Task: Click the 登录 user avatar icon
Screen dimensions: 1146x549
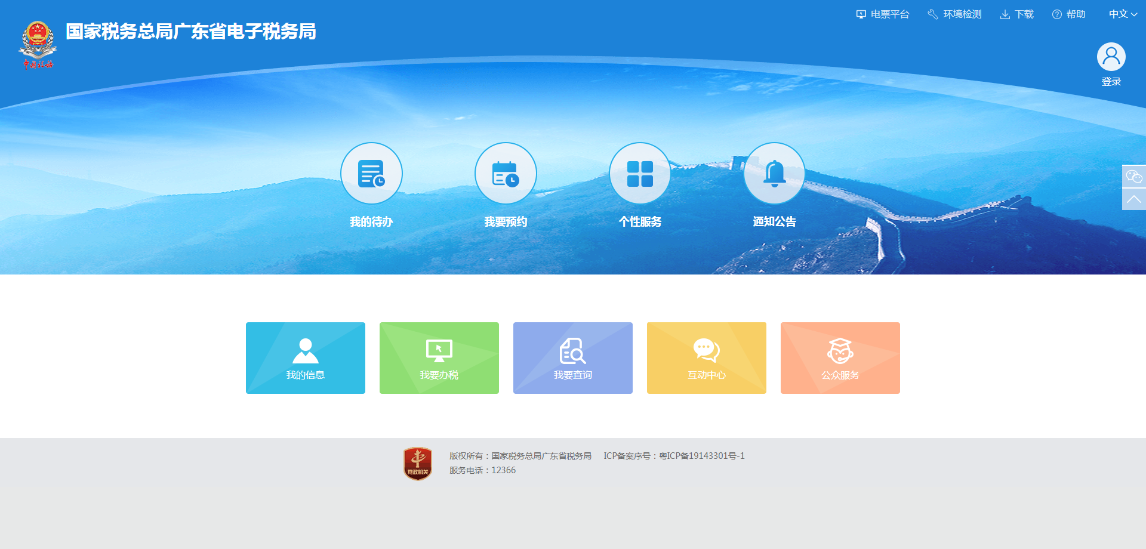Action: pos(1111,57)
